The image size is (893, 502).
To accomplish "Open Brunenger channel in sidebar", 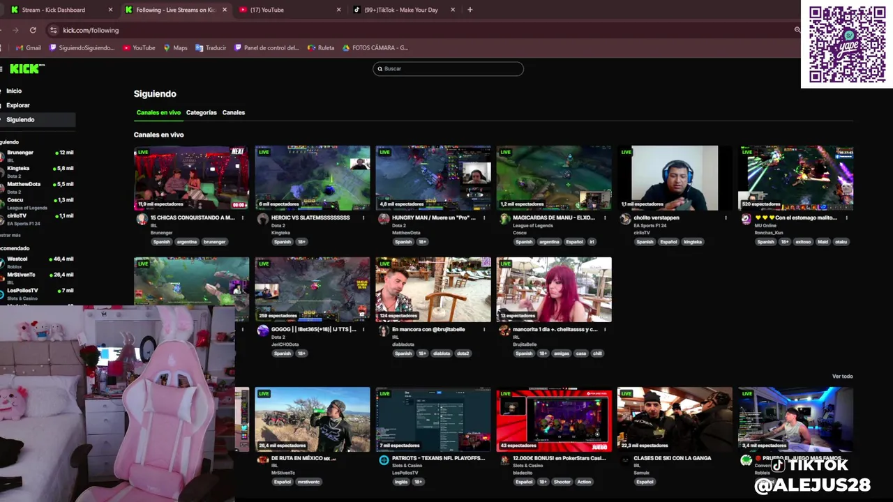I will click(38, 155).
